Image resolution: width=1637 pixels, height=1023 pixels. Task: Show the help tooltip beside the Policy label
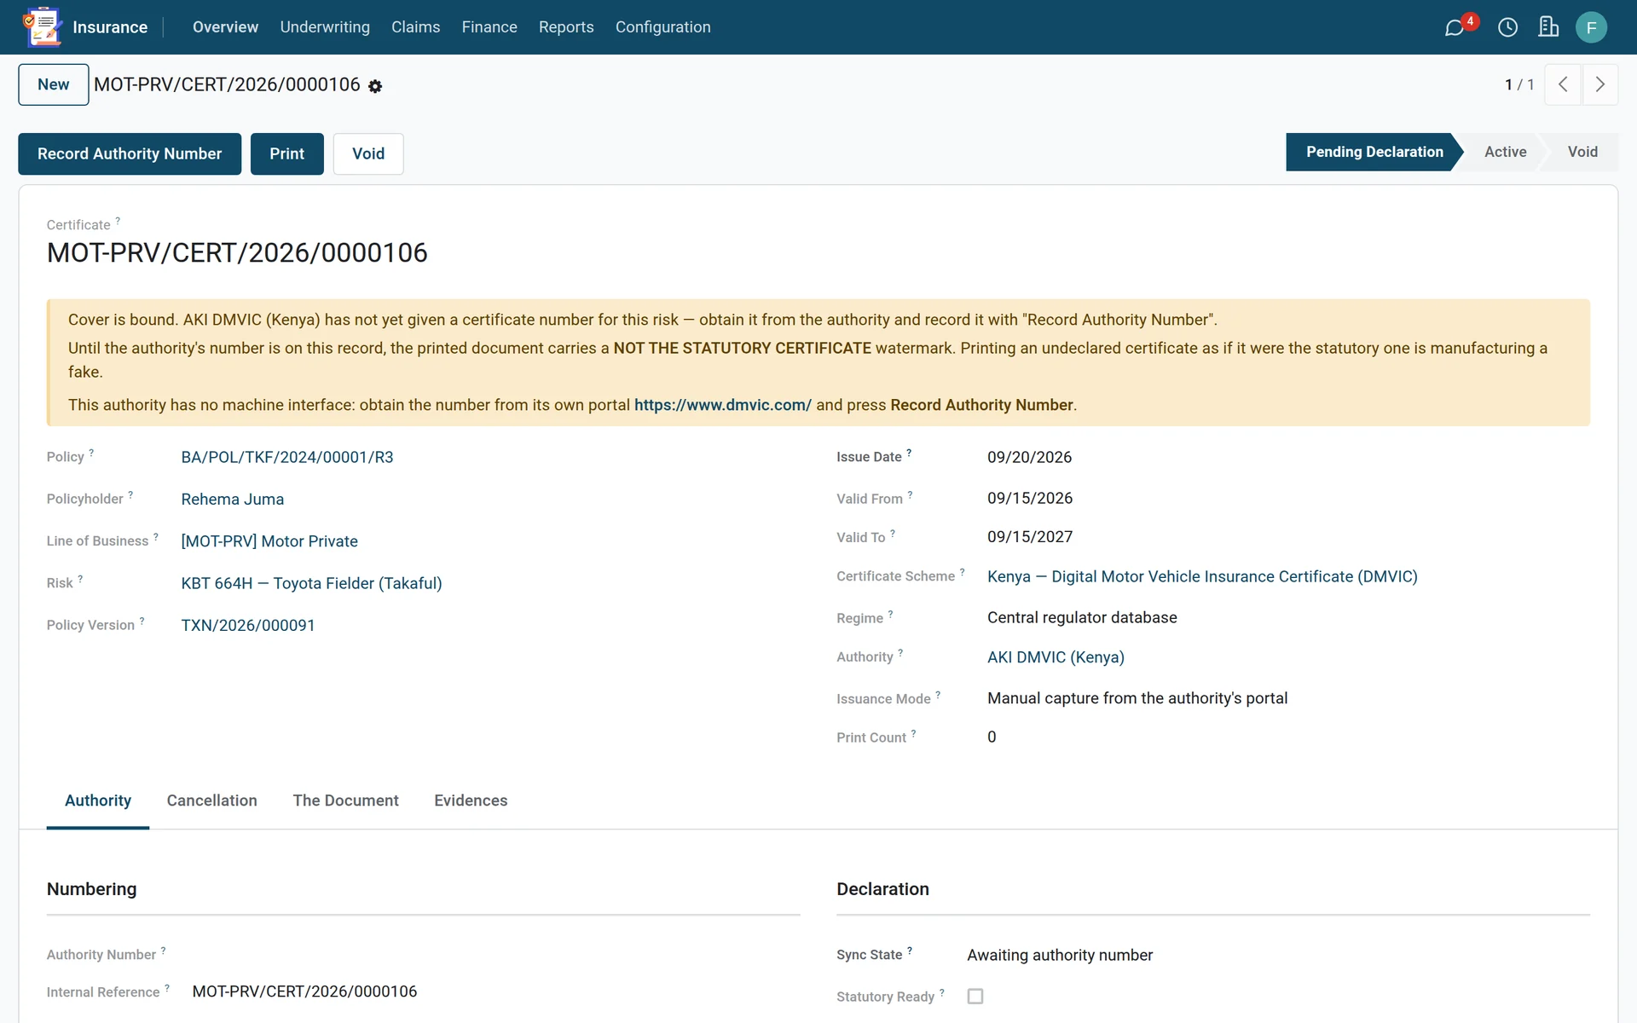[x=91, y=452]
